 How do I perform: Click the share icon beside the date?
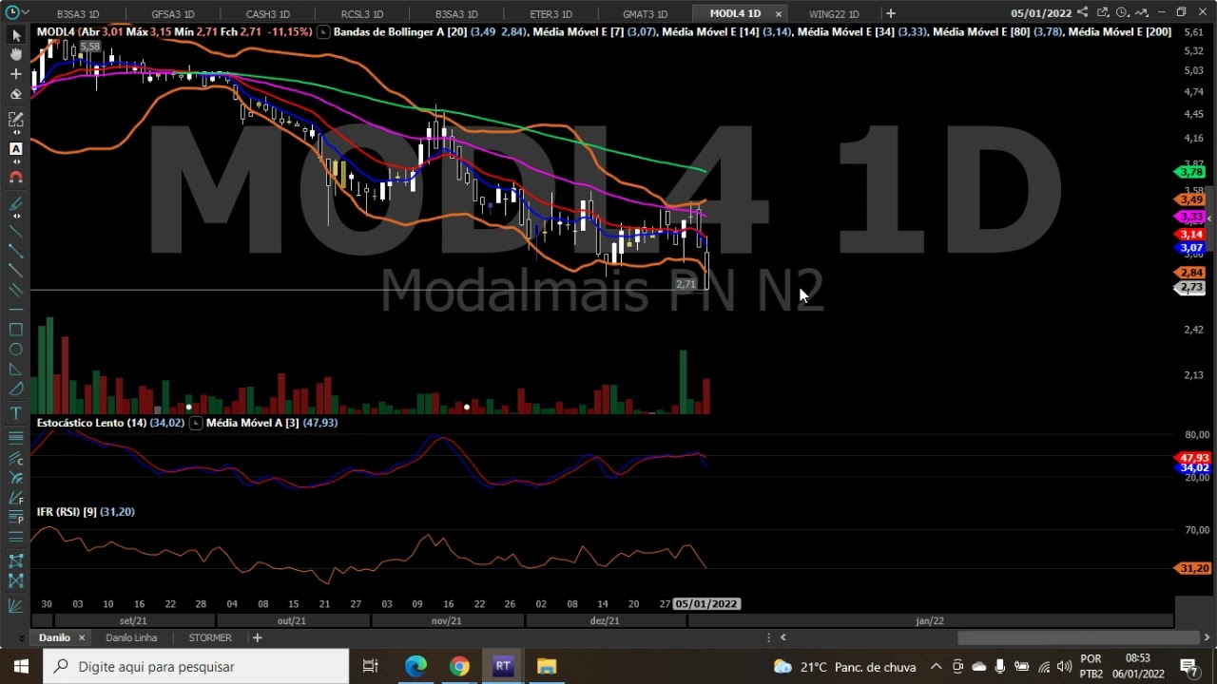tap(1083, 13)
